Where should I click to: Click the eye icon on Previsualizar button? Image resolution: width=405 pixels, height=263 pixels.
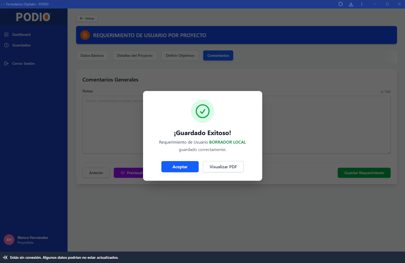pyautogui.click(x=123, y=173)
